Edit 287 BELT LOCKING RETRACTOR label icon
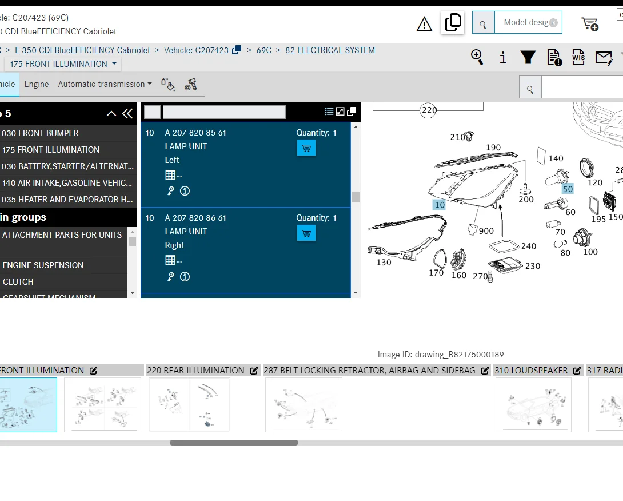The image size is (623, 501). [x=485, y=371]
